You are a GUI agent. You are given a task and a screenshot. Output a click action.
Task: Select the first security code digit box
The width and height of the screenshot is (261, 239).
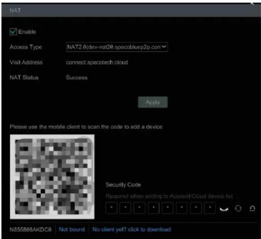click(x=111, y=208)
